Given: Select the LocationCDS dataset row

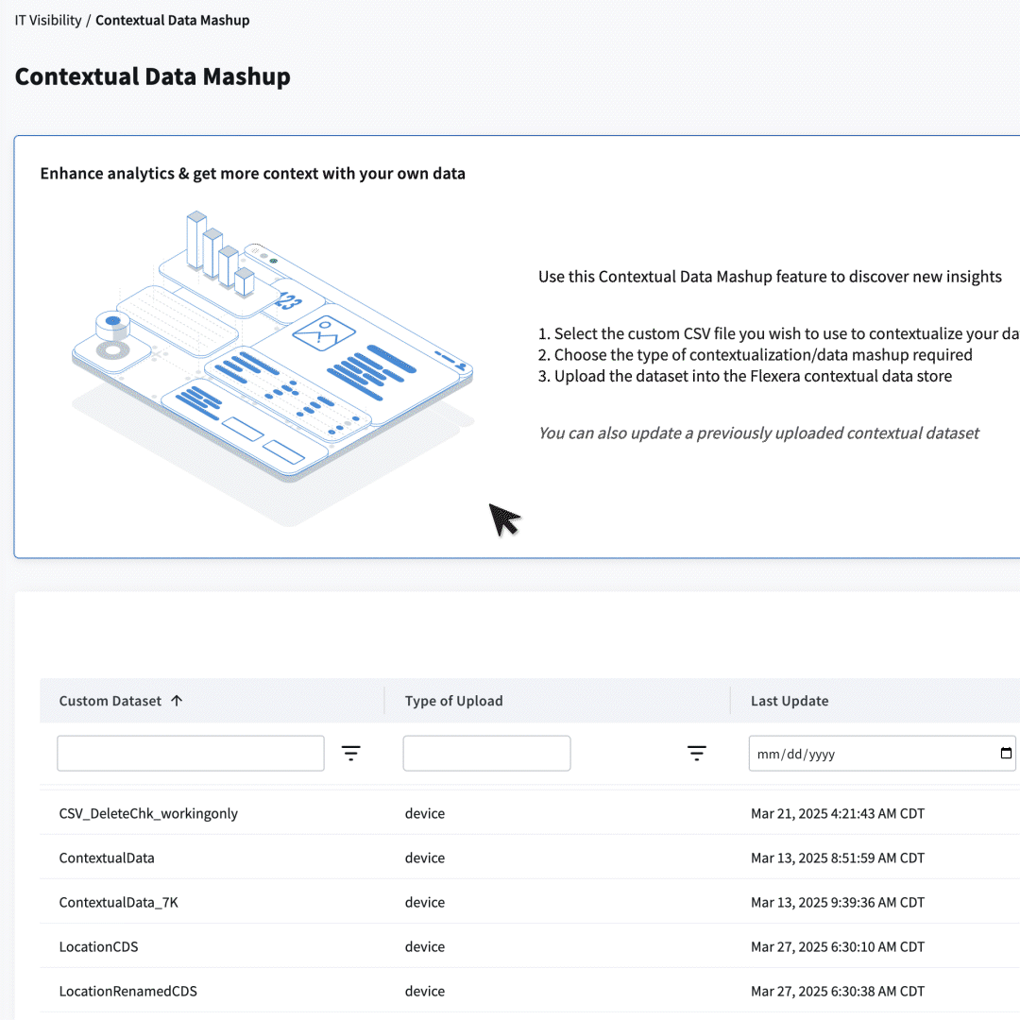Looking at the screenshot, I should (98, 946).
